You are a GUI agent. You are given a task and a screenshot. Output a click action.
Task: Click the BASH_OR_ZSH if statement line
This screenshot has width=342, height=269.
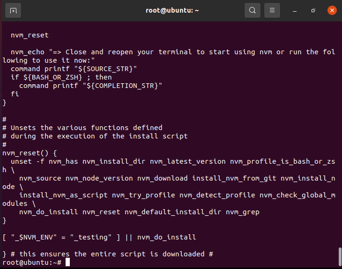click(x=61, y=77)
